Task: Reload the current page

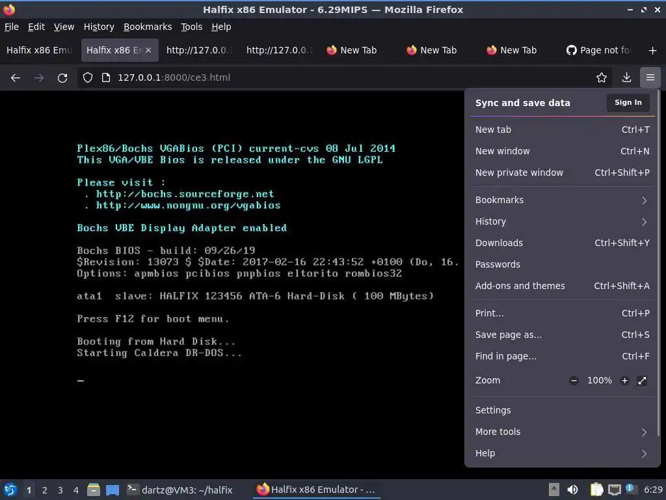Action: (x=62, y=78)
